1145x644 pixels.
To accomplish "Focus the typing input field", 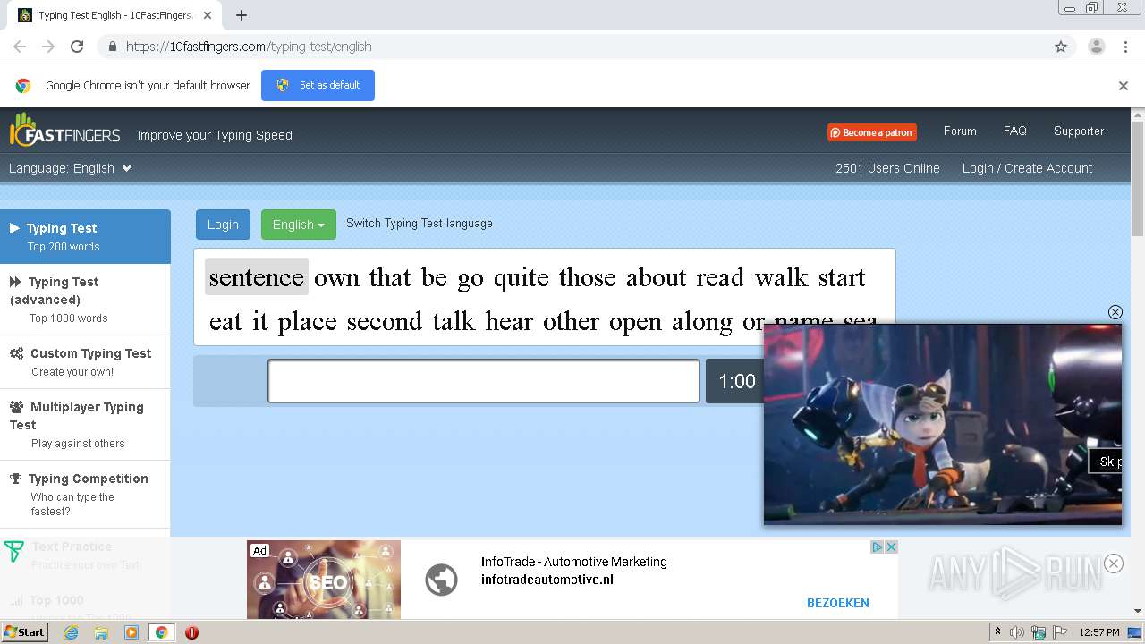I will tap(483, 381).
